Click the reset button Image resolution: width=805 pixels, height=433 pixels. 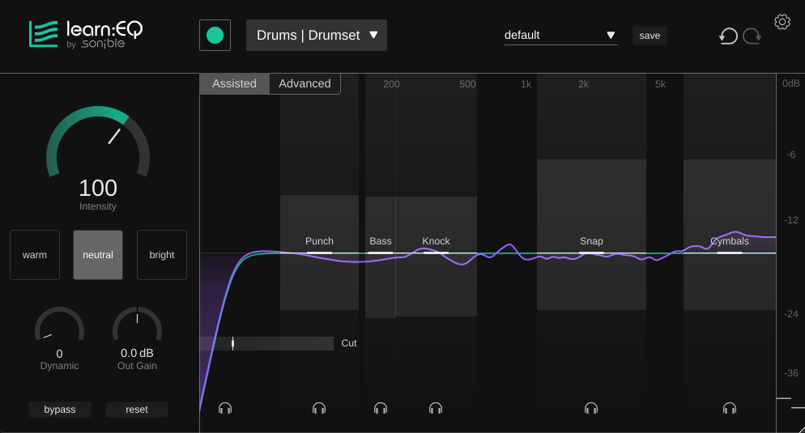pyautogui.click(x=137, y=410)
